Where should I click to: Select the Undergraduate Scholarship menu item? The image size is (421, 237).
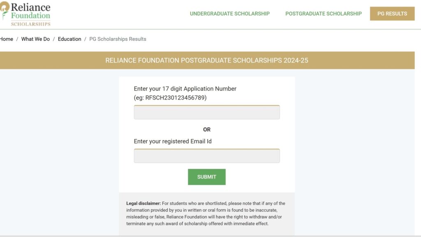(x=229, y=14)
